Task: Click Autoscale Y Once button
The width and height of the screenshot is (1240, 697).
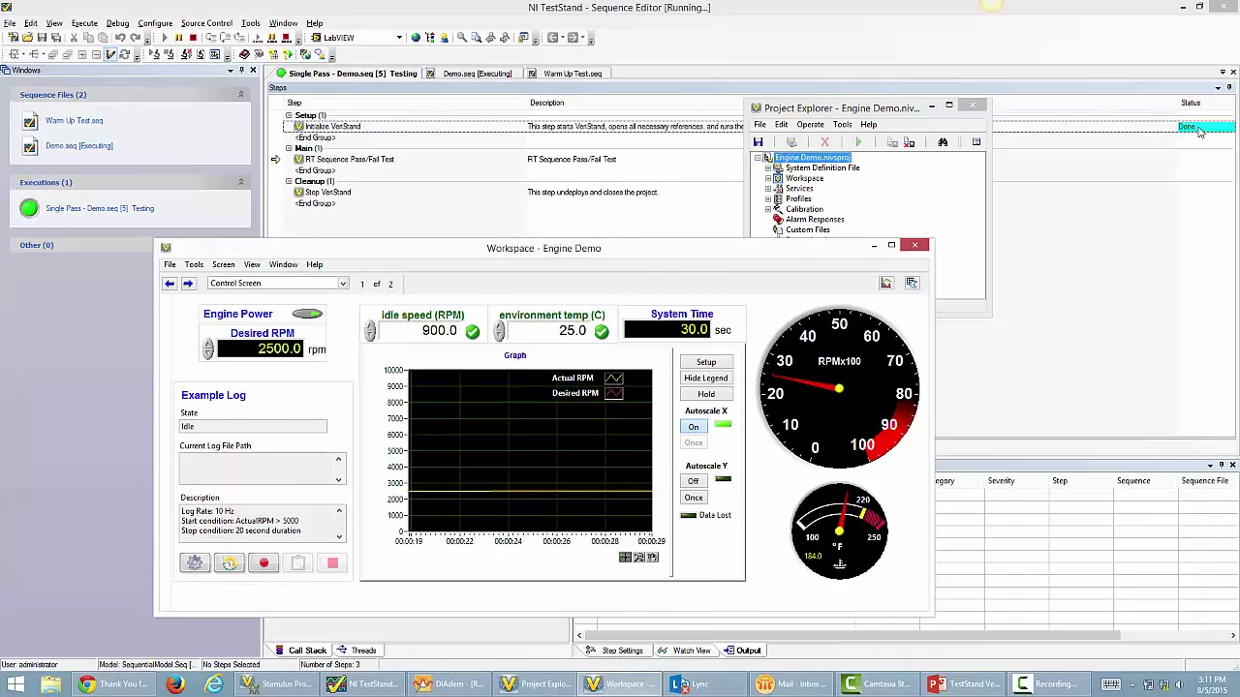Action: [x=694, y=498]
